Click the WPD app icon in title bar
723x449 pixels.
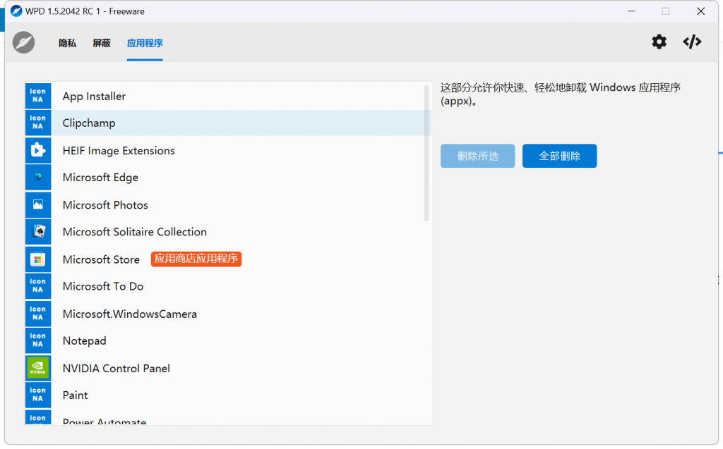pos(16,11)
